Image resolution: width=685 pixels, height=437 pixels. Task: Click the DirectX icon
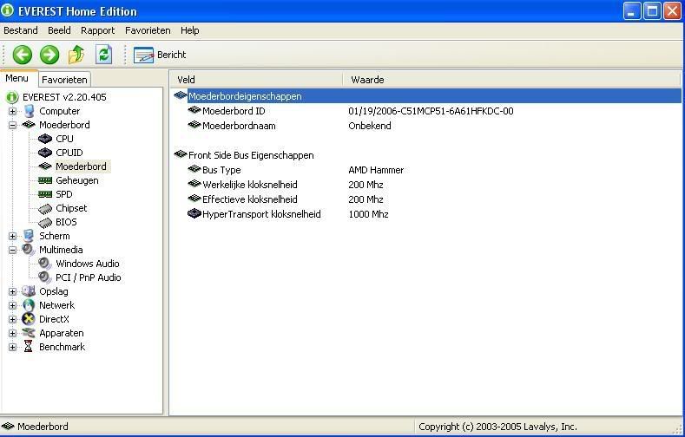pos(29,319)
